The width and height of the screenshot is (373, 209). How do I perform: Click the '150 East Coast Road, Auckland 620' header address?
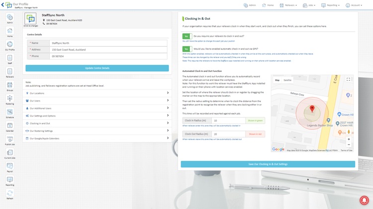(64, 20)
